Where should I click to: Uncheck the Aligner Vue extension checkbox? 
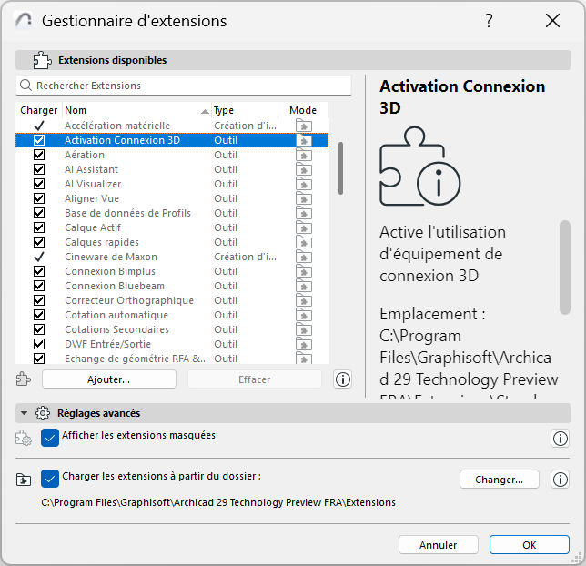click(39, 199)
